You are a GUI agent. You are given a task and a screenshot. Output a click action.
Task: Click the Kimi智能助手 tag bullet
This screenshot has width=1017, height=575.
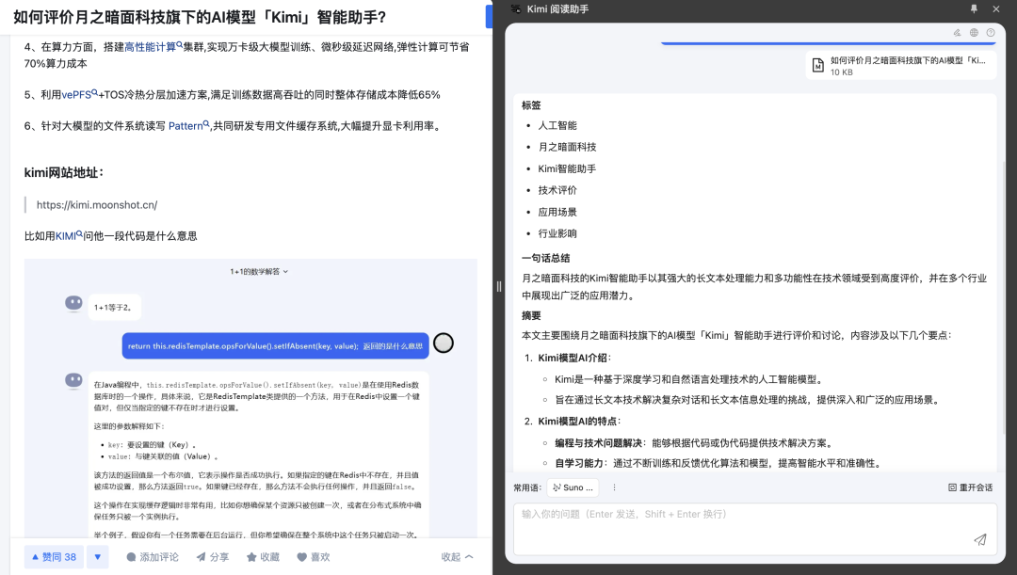(x=567, y=168)
